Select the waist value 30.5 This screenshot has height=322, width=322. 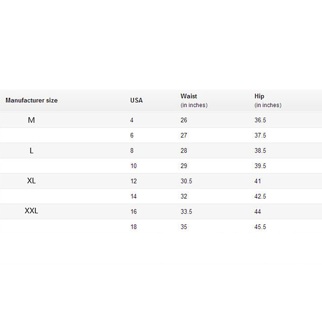coord(186,181)
